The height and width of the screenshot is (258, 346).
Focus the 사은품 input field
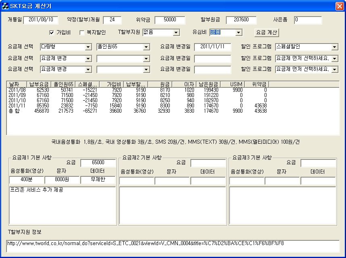click(x=308, y=20)
